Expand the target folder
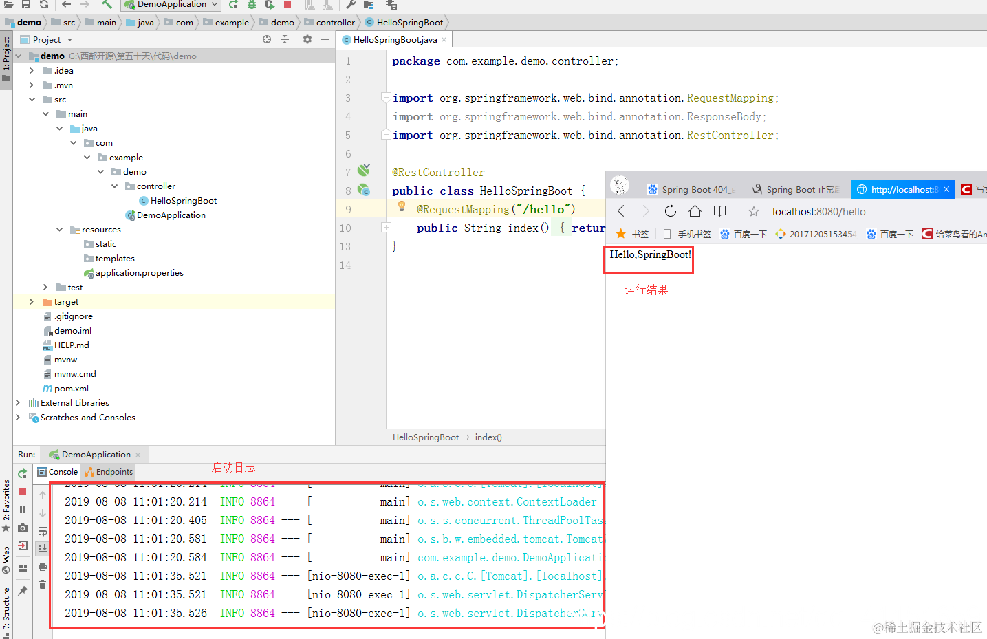The image size is (987, 639). 31,301
